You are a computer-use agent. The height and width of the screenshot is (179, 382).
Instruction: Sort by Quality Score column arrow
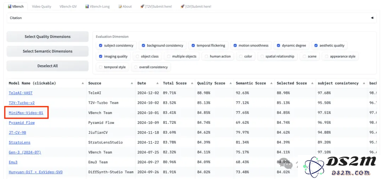(230, 83)
